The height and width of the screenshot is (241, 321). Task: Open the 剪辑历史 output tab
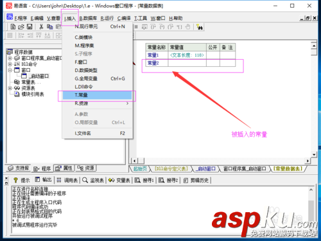coord(196,180)
